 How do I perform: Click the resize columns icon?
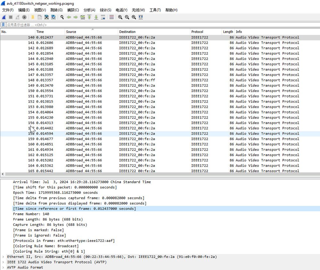tap(141, 17)
